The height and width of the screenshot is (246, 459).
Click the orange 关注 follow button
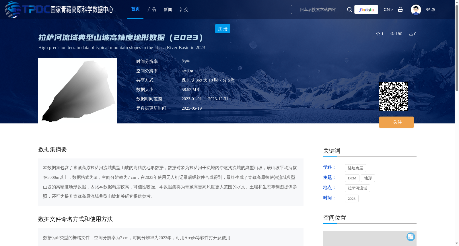pos(396,122)
